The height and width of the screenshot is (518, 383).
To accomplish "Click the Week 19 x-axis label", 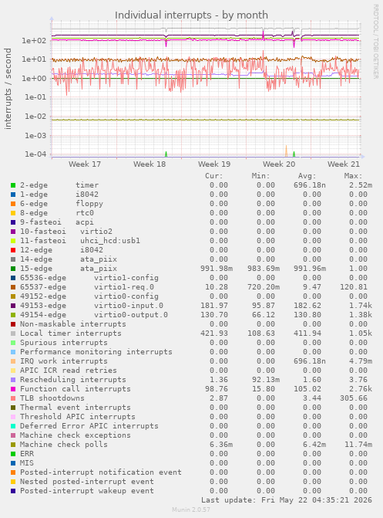I will [214, 164].
